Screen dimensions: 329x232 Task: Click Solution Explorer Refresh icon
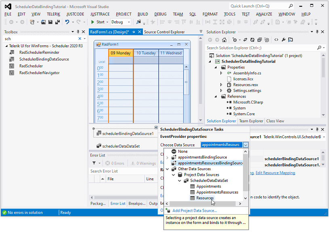pos(252,40)
